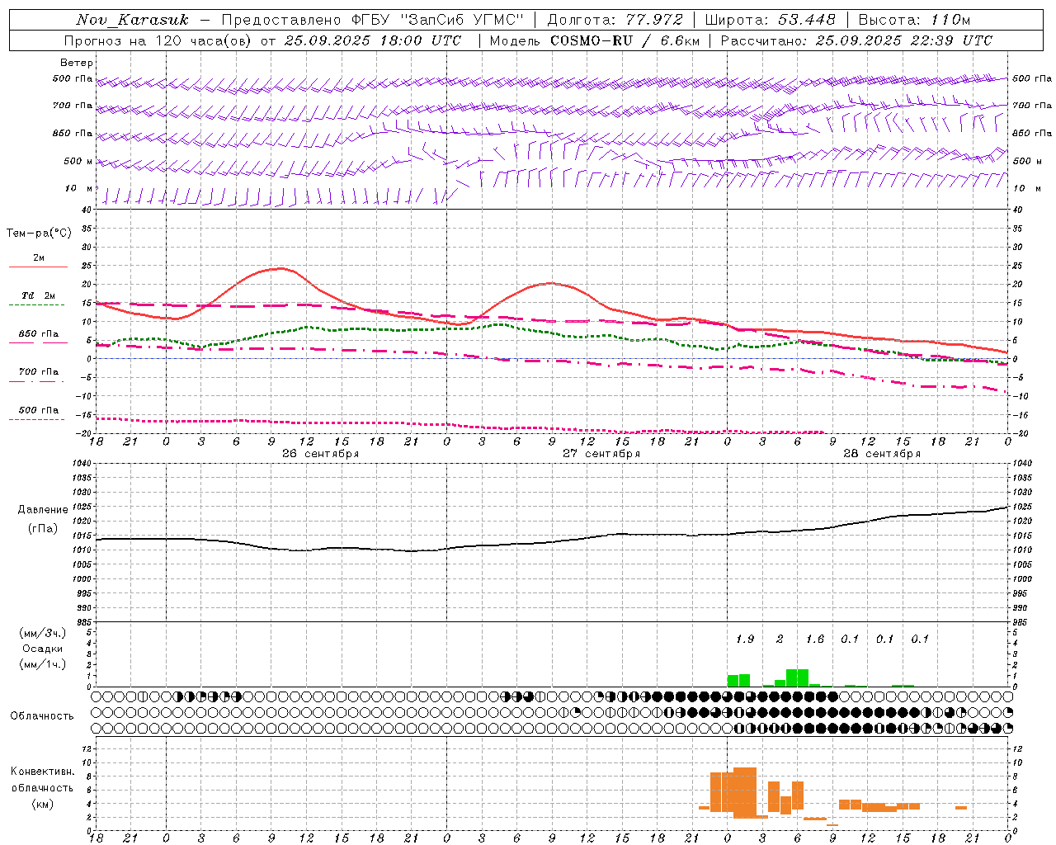
Task: Click the 'Давление' pressure label
Action: point(43,510)
